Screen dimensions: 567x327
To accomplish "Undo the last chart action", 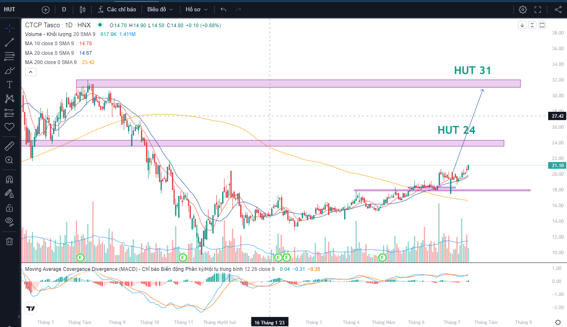I will coord(223,9).
